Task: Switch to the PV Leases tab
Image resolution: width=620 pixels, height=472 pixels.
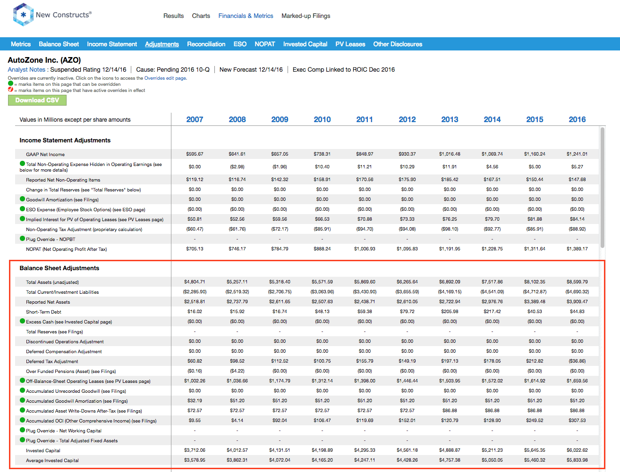Action: pos(350,44)
